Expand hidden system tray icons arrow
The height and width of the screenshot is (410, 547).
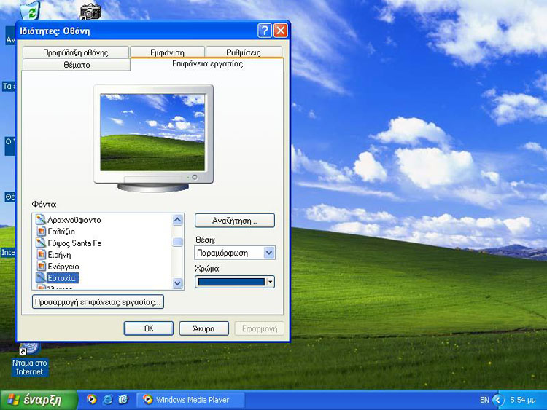(498, 400)
